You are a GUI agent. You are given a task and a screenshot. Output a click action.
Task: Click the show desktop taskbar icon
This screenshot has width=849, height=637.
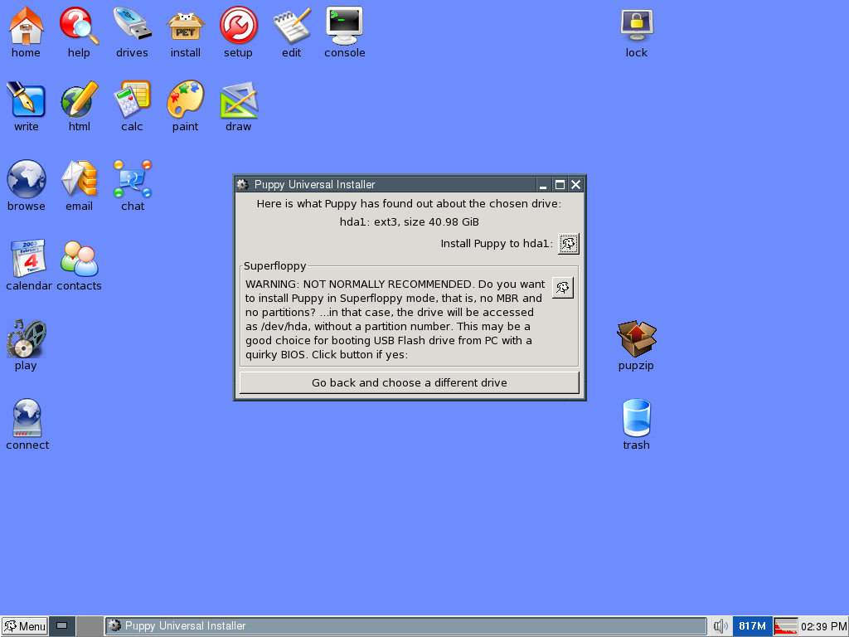[x=61, y=626]
